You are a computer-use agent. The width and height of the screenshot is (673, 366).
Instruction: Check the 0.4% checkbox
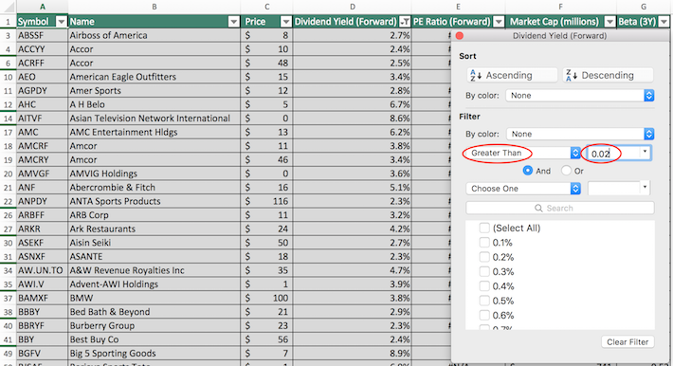pyautogui.click(x=484, y=286)
